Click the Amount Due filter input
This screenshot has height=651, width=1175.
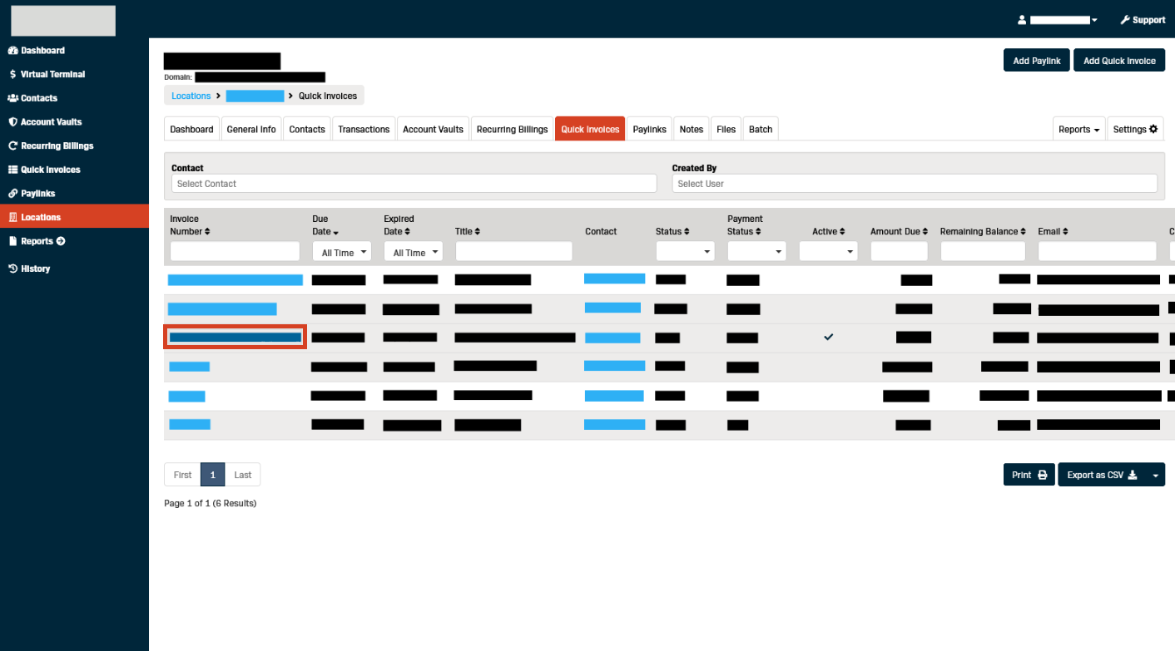899,251
